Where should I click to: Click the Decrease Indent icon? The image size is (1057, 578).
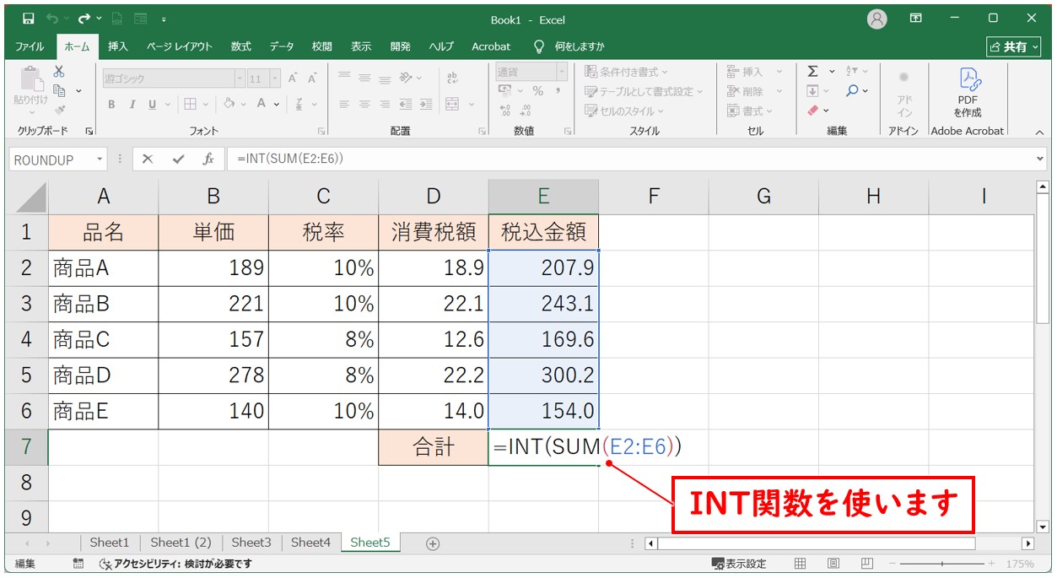pos(406,105)
